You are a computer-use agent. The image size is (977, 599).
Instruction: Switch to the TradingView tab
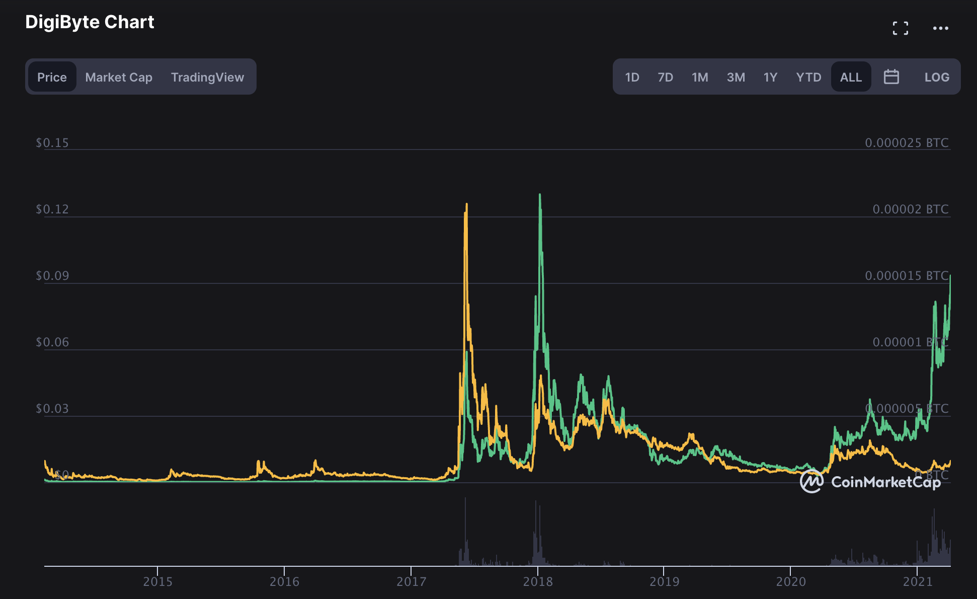tap(207, 77)
